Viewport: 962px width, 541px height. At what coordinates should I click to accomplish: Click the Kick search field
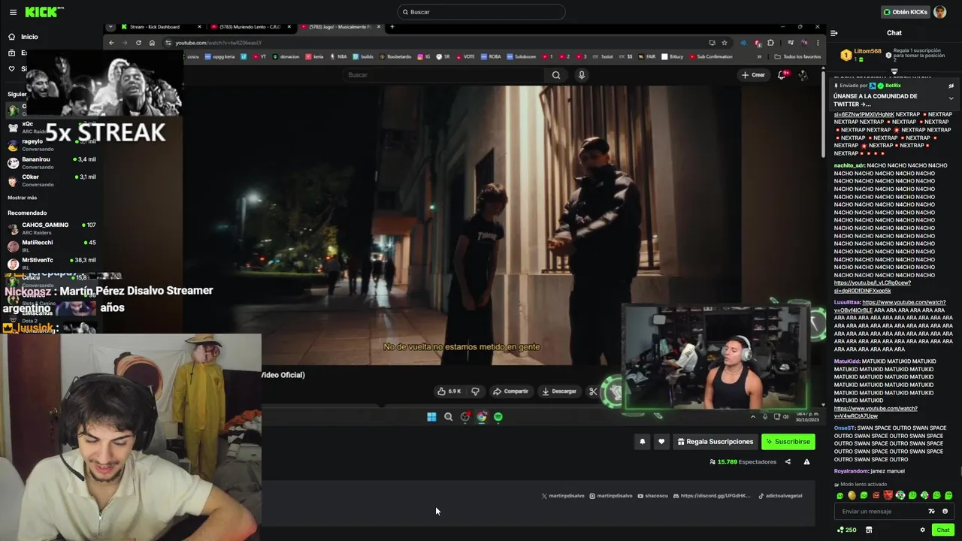coord(481,12)
